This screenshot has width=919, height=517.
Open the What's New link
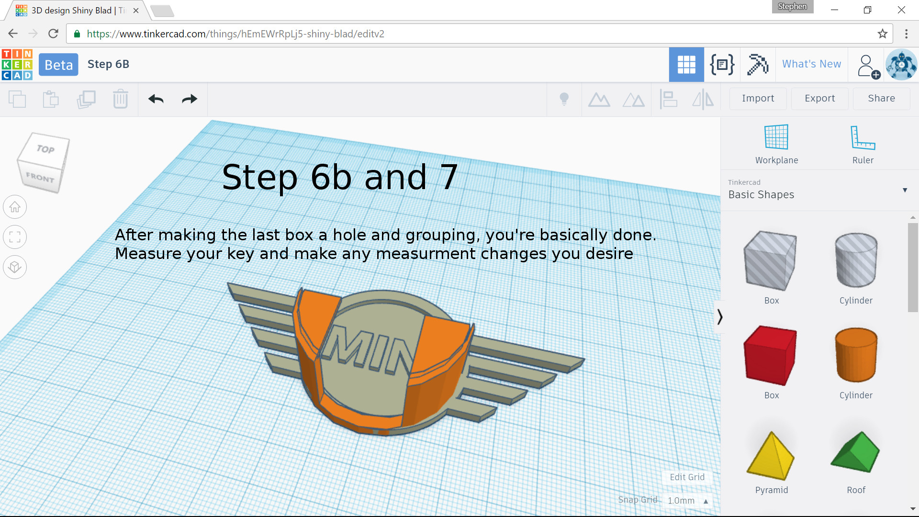tap(811, 64)
